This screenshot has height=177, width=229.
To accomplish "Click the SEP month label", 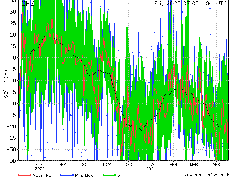I will (x=62, y=165).
